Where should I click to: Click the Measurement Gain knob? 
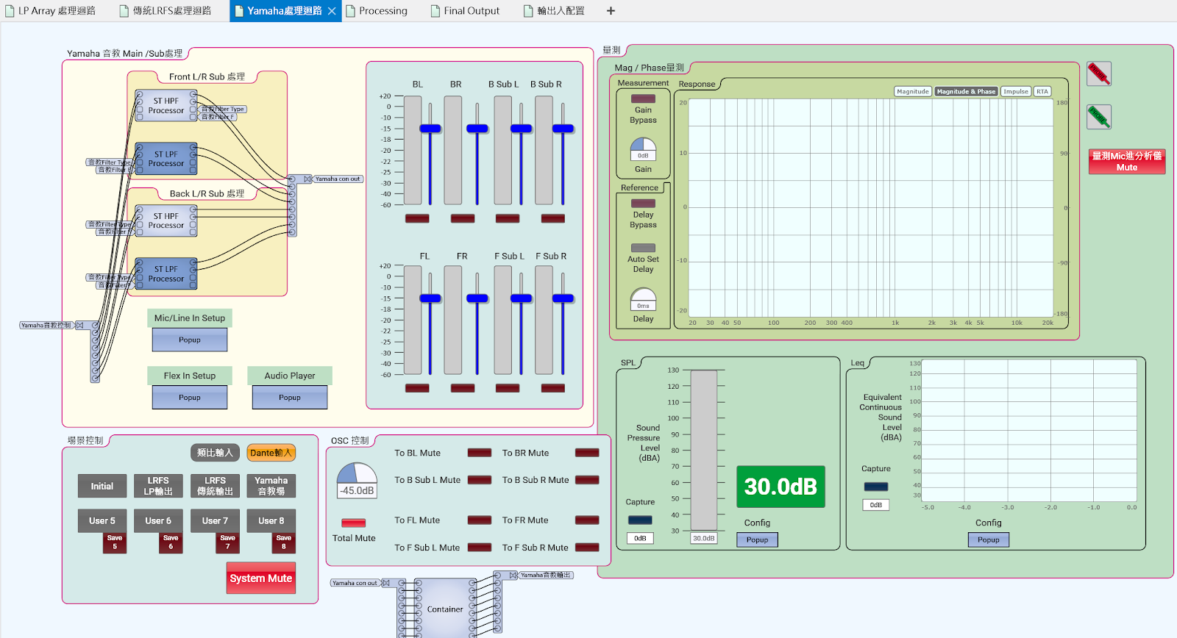[x=643, y=149]
